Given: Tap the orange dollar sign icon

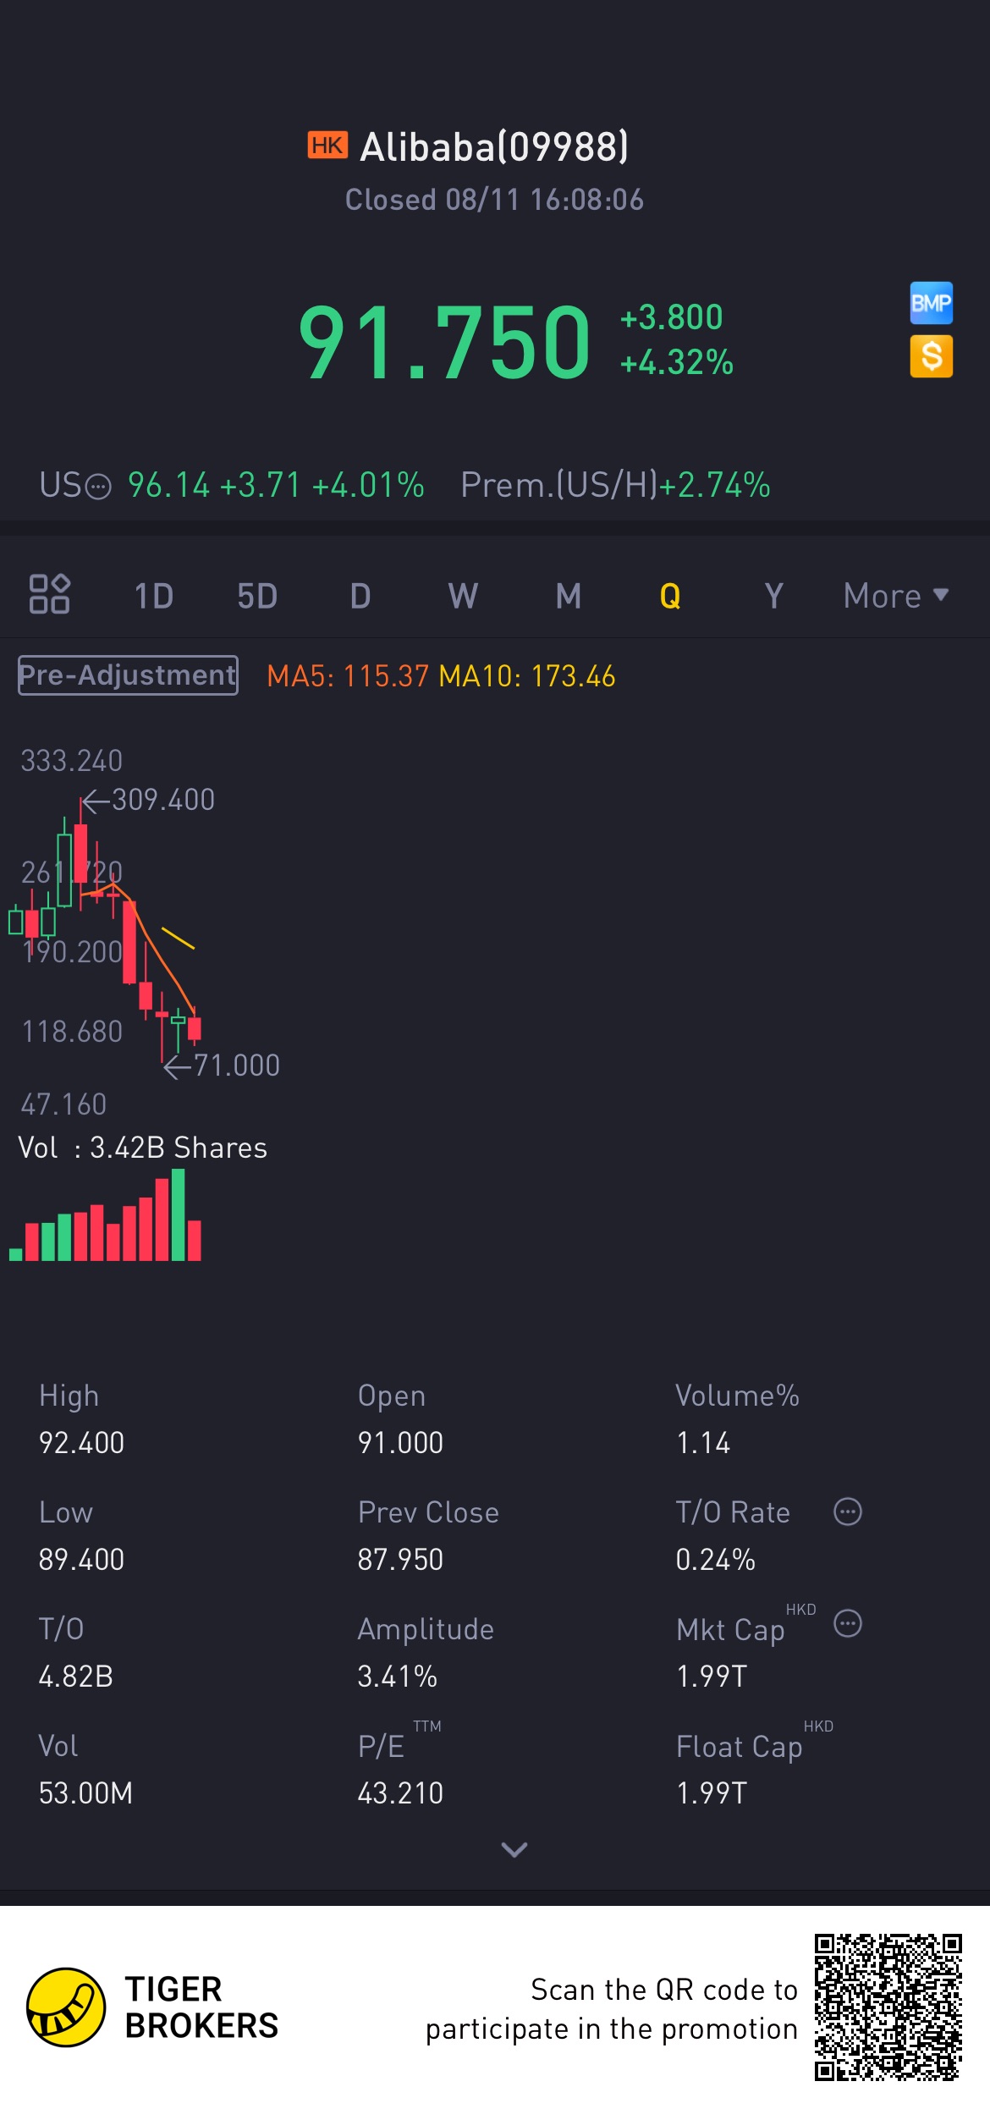Looking at the screenshot, I should (x=931, y=356).
